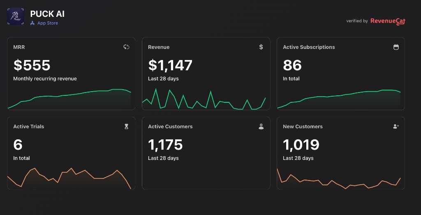Click the App Store icon beside the link
The image size is (421, 215).
click(x=32, y=23)
